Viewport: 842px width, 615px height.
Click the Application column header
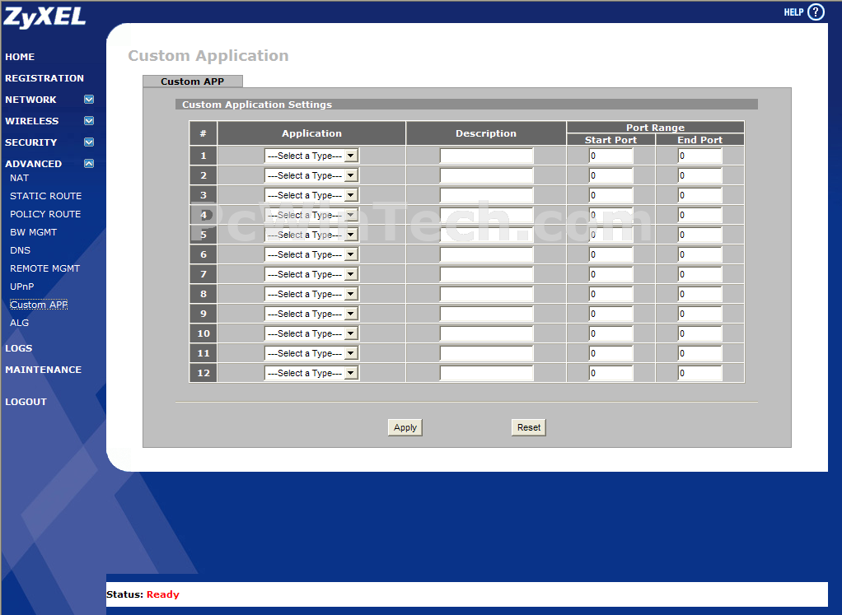pyautogui.click(x=311, y=133)
